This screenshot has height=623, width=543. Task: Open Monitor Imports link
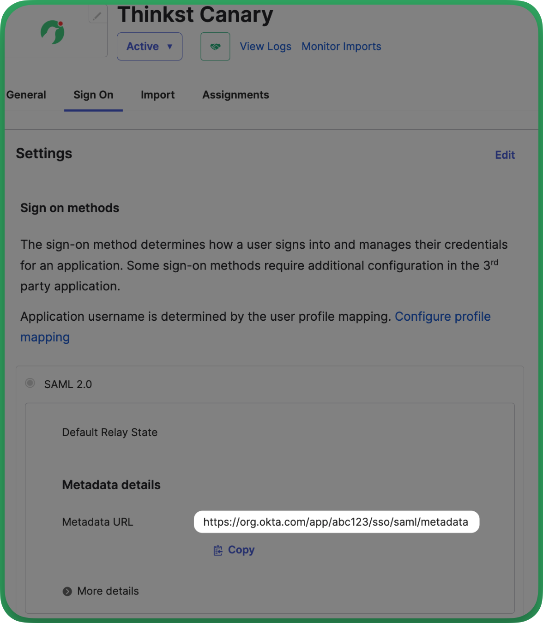click(x=341, y=47)
